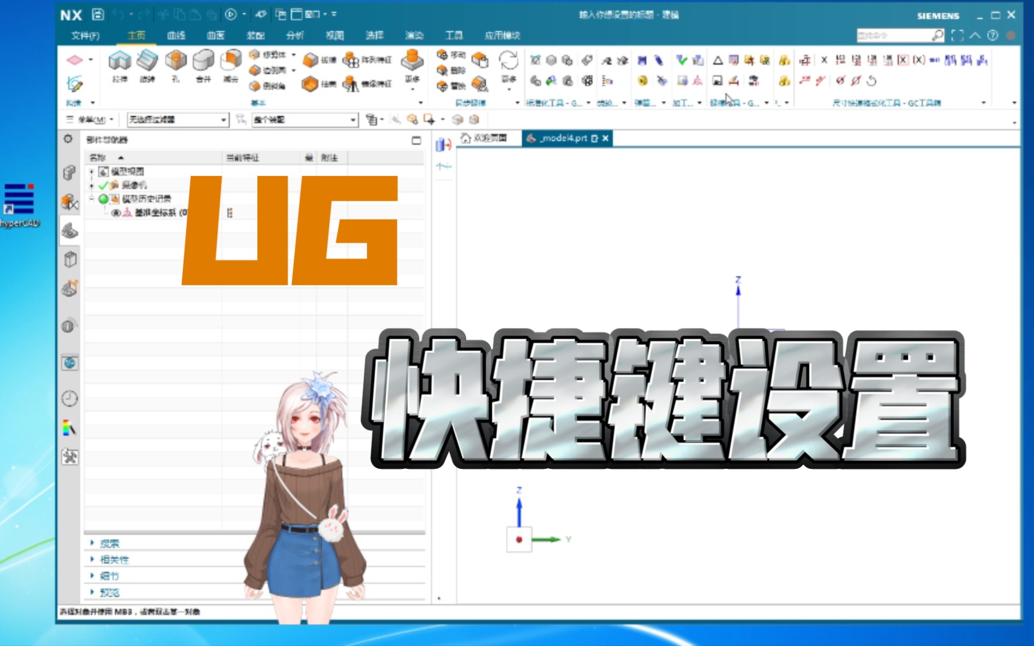1034x646 pixels.
Task: Select the 减去 Subtract tool
Action: (231, 66)
